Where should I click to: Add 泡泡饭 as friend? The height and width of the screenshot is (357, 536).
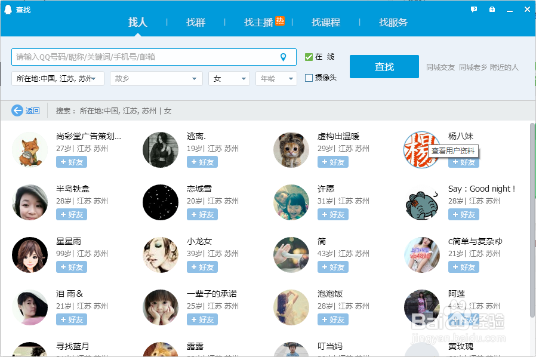pyautogui.click(x=333, y=319)
